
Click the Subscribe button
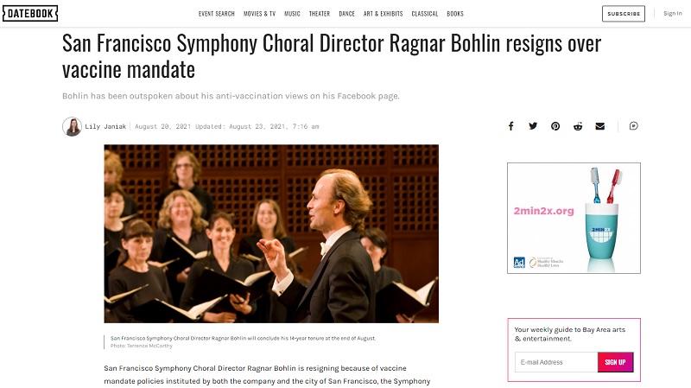(x=624, y=14)
